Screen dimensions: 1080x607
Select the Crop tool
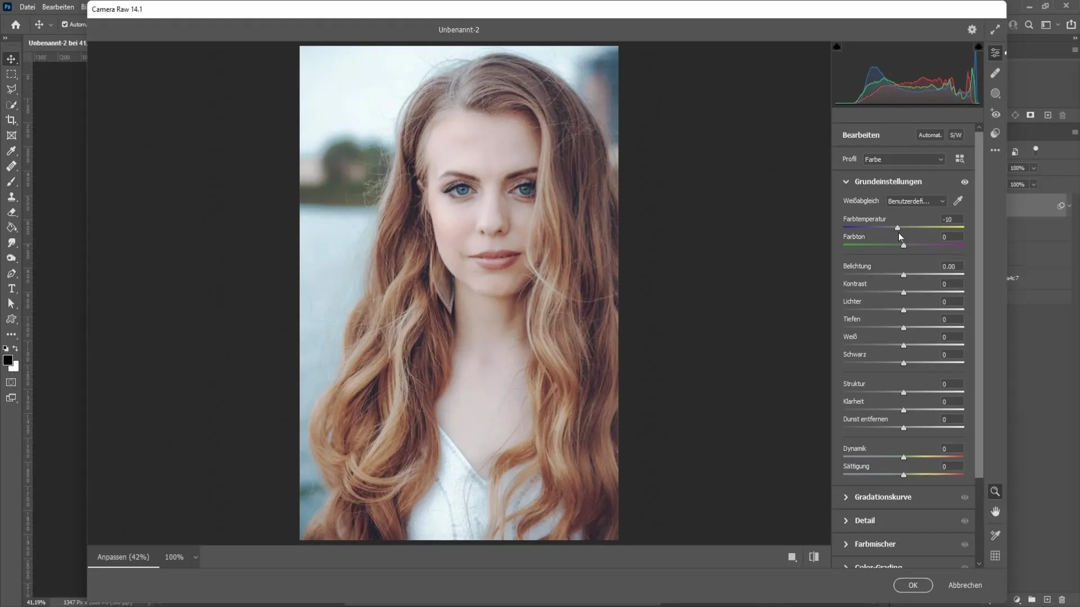(x=11, y=120)
